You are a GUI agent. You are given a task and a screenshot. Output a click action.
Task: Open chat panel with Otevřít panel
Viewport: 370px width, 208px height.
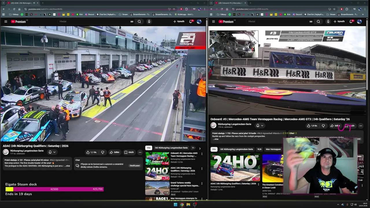click(x=135, y=166)
